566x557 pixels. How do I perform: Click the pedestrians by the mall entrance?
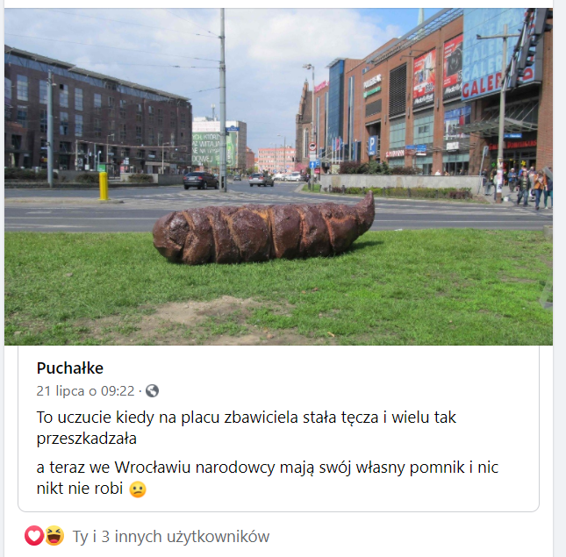pos(531,188)
